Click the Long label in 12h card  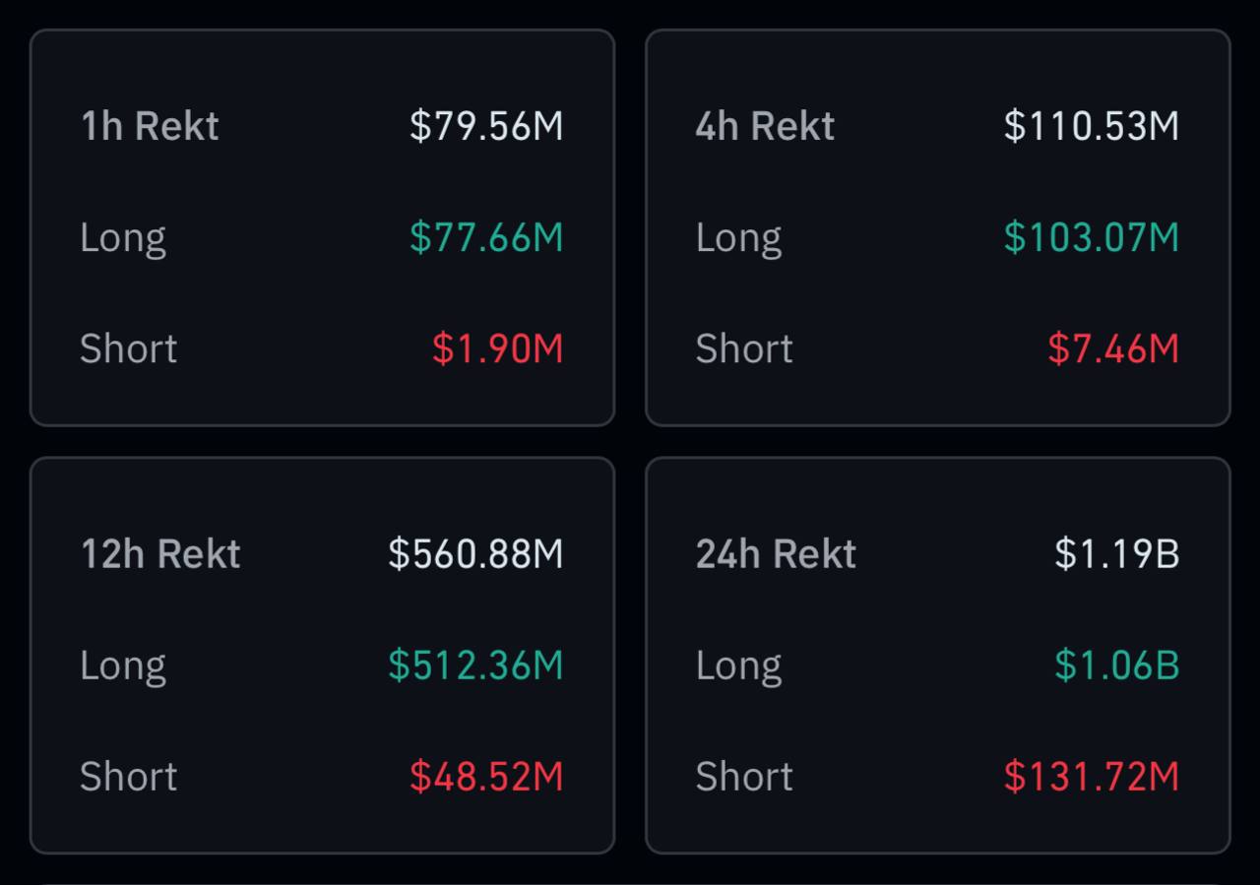point(123,666)
